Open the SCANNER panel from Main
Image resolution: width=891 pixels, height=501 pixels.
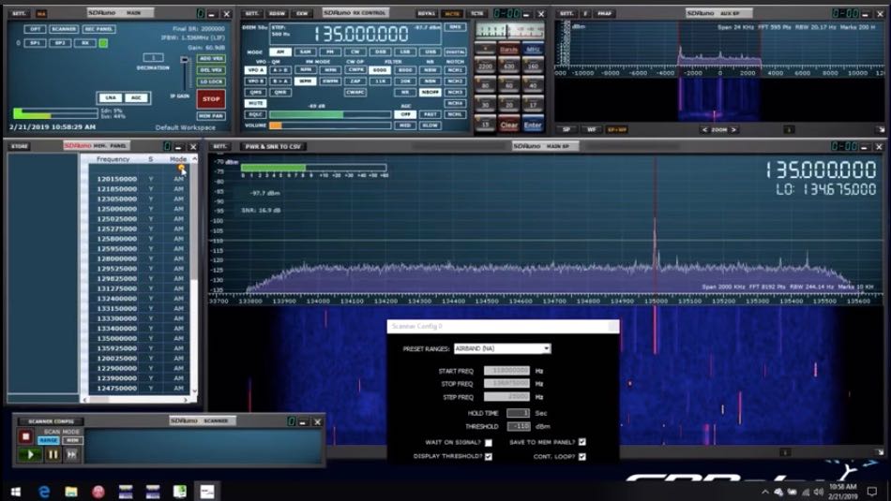pos(64,29)
